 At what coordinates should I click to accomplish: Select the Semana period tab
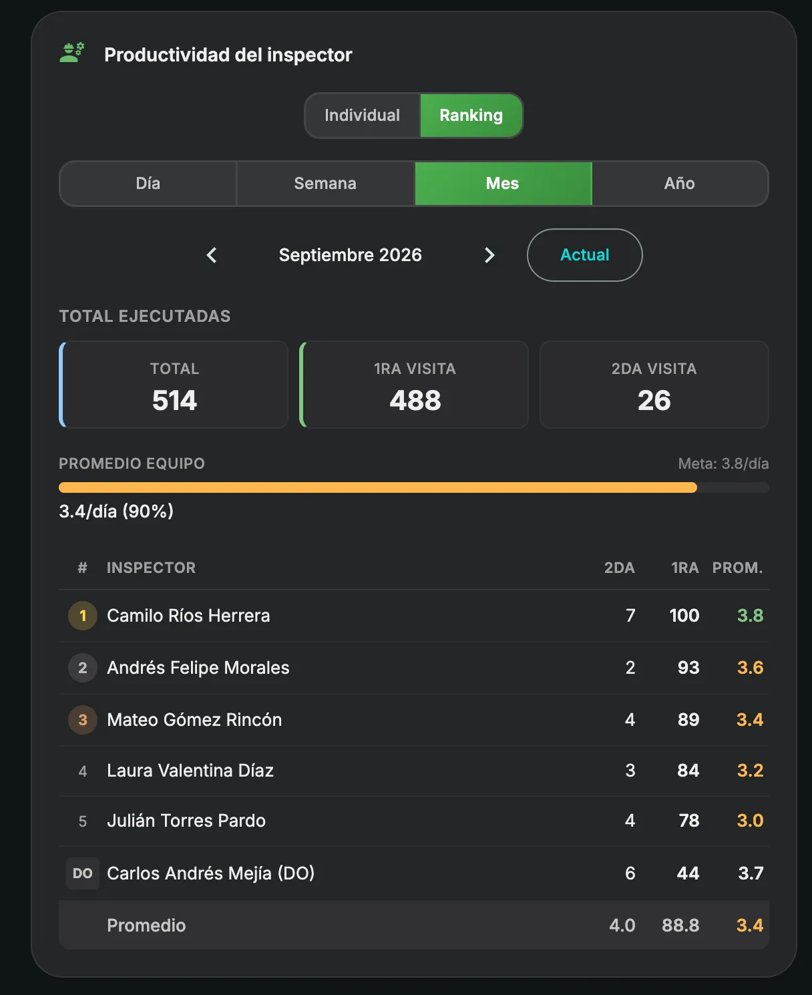(325, 184)
